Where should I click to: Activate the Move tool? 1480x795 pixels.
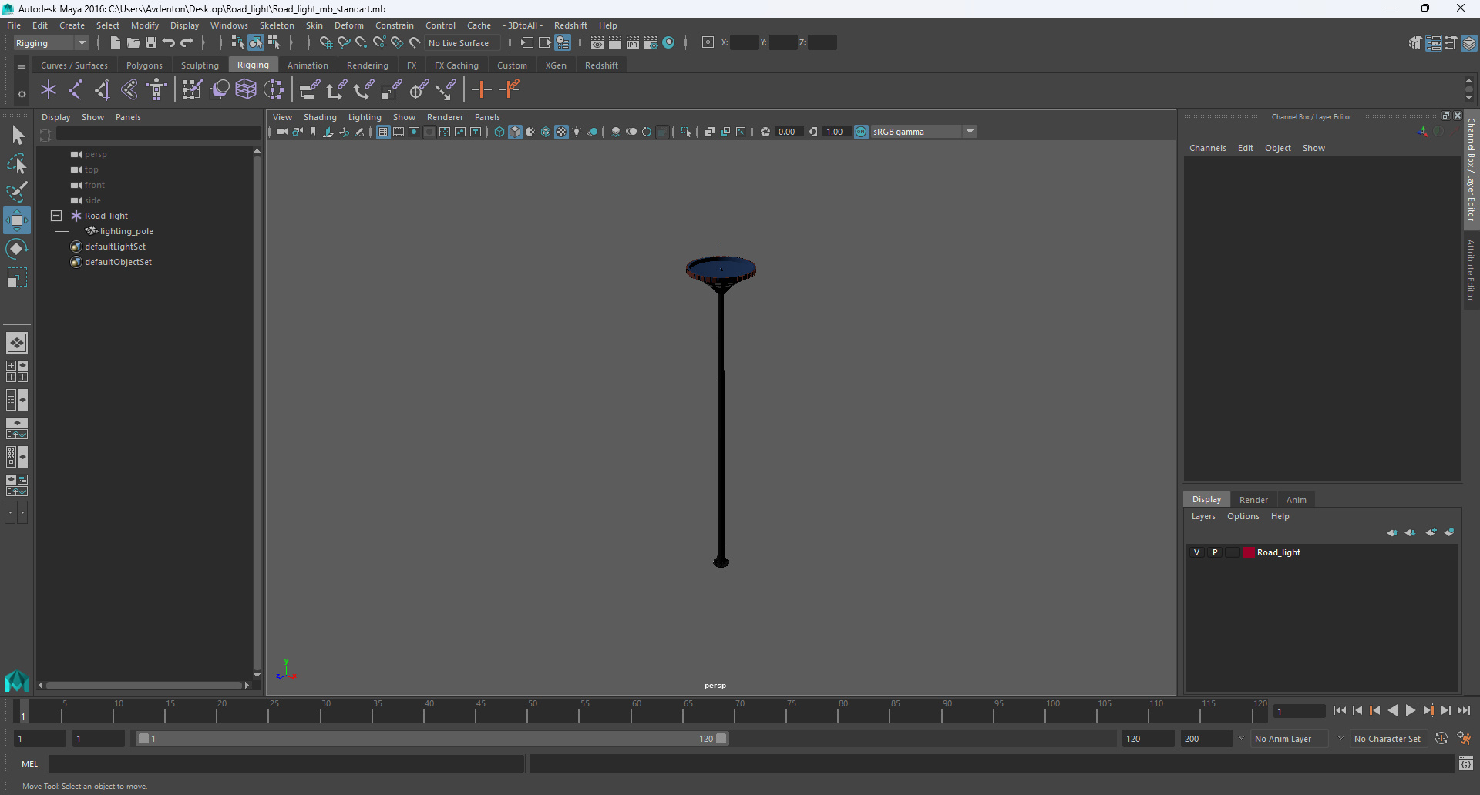pos(17,220)
